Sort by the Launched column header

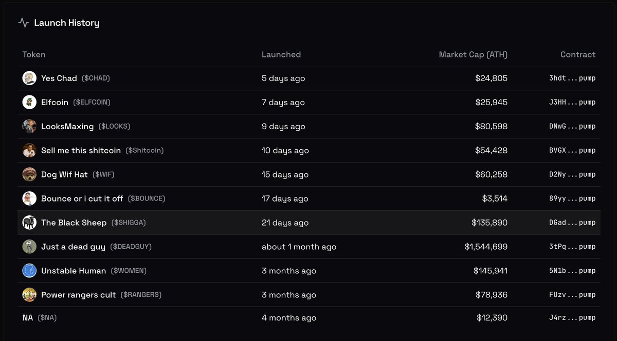click(x=281, y=54)
